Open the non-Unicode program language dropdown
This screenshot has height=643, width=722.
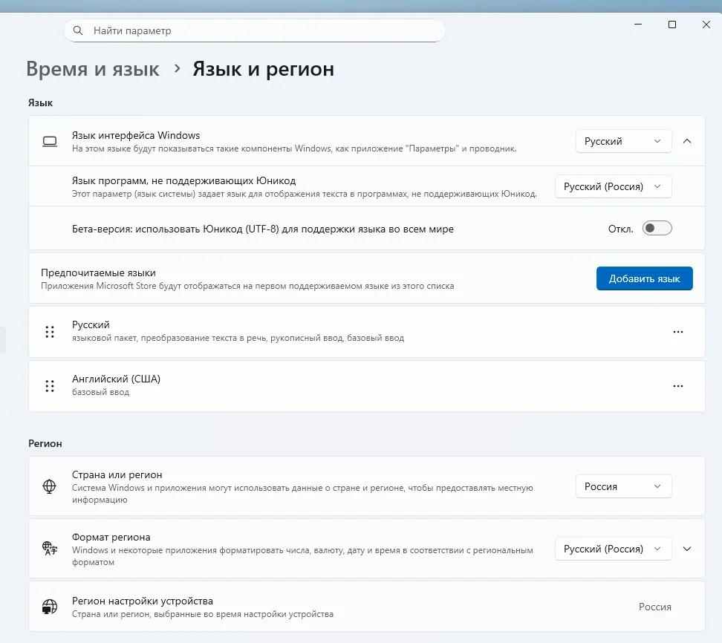point(613,186)
